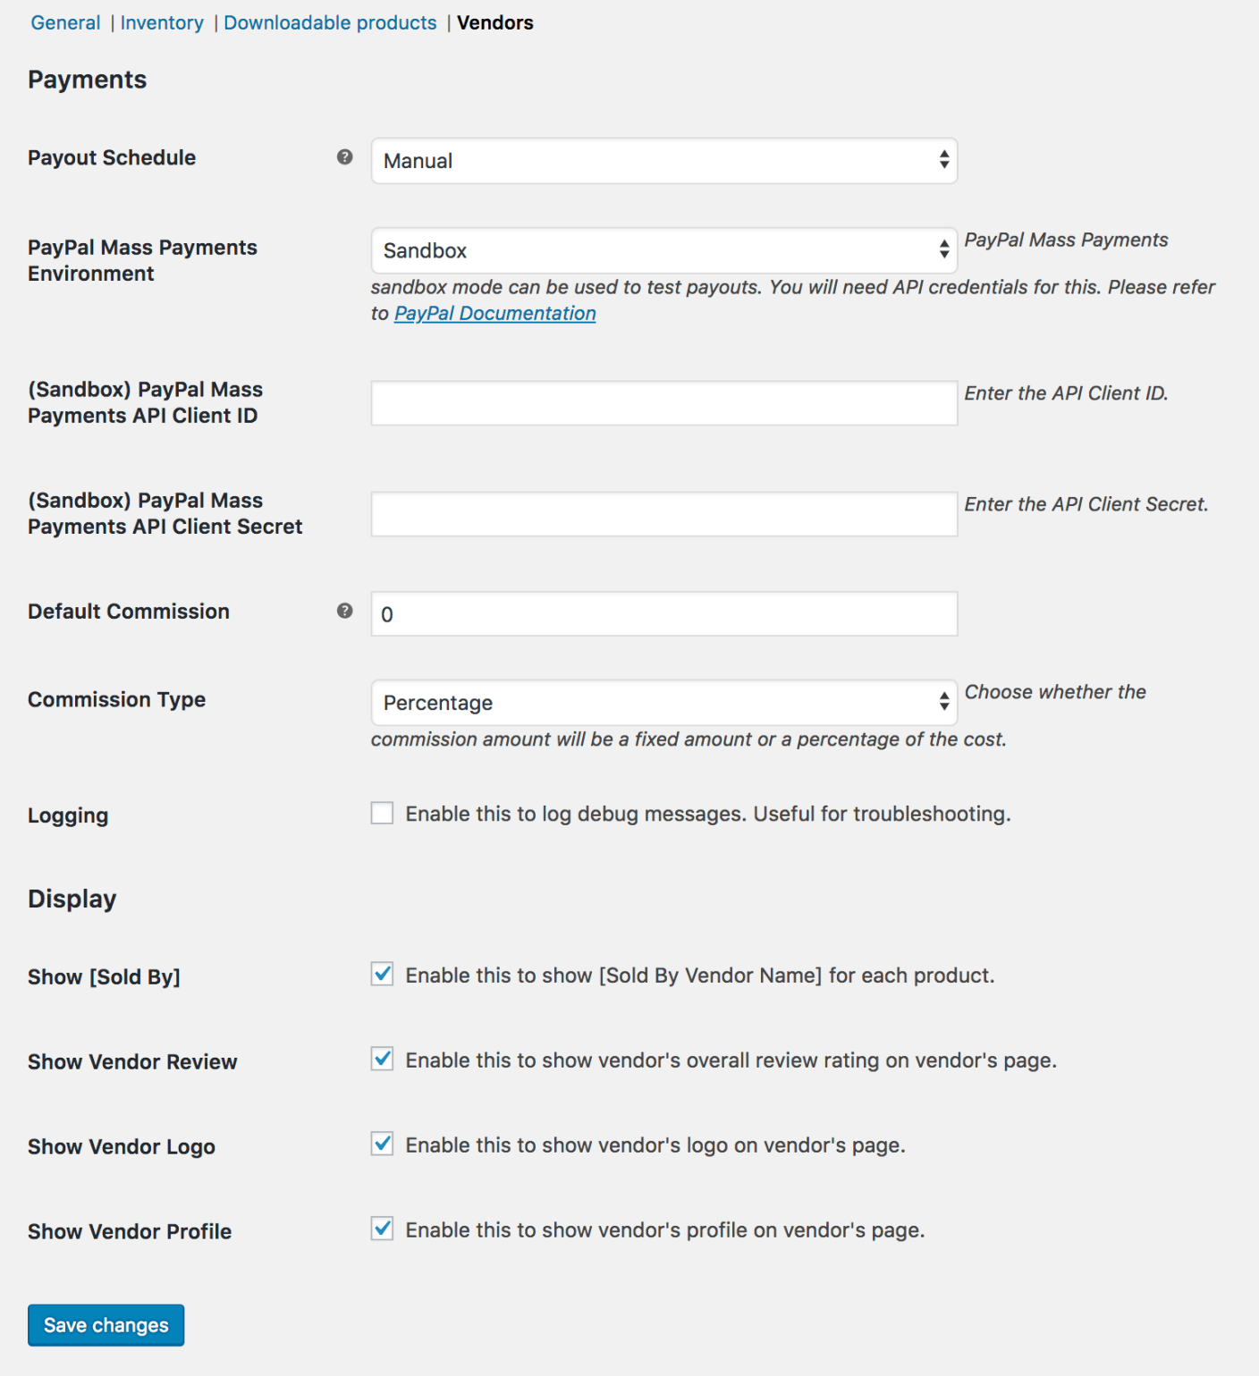This screenshot has height=1376, width=1259.
Task: Click inside the Default Commission field
Action: click(x=663, y=614)
